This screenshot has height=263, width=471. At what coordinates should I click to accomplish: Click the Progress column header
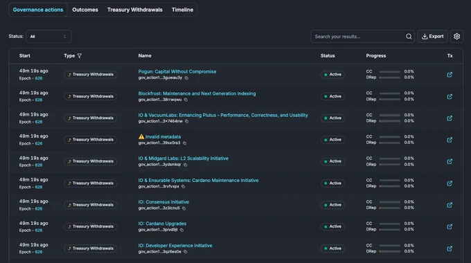pos(376,56)
